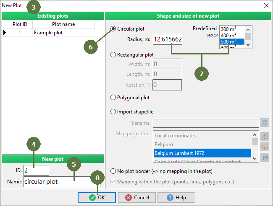This screenshot has width=273, height=206.
Task: Click the add map projection icon
Action: click(265, 136)
